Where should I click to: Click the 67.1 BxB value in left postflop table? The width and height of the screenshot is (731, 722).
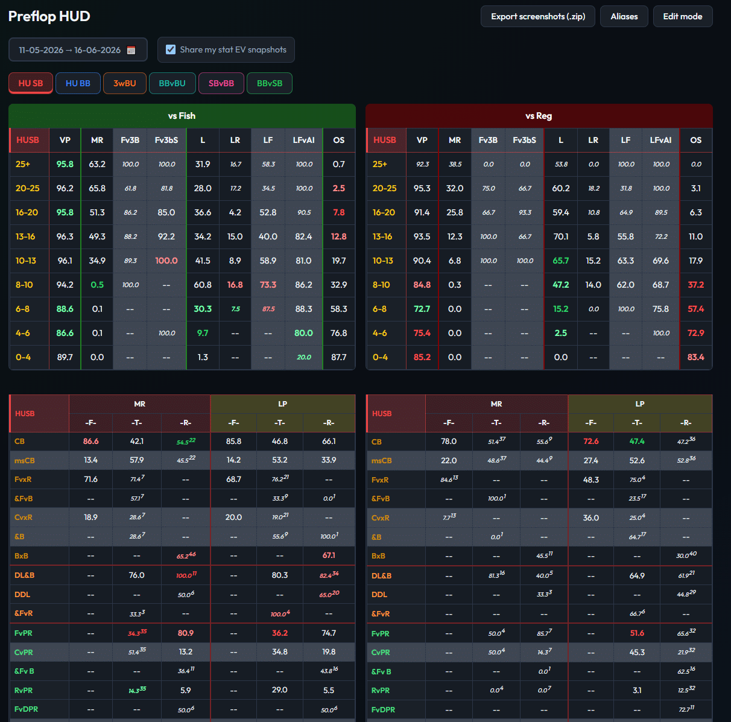click(329, 556)
